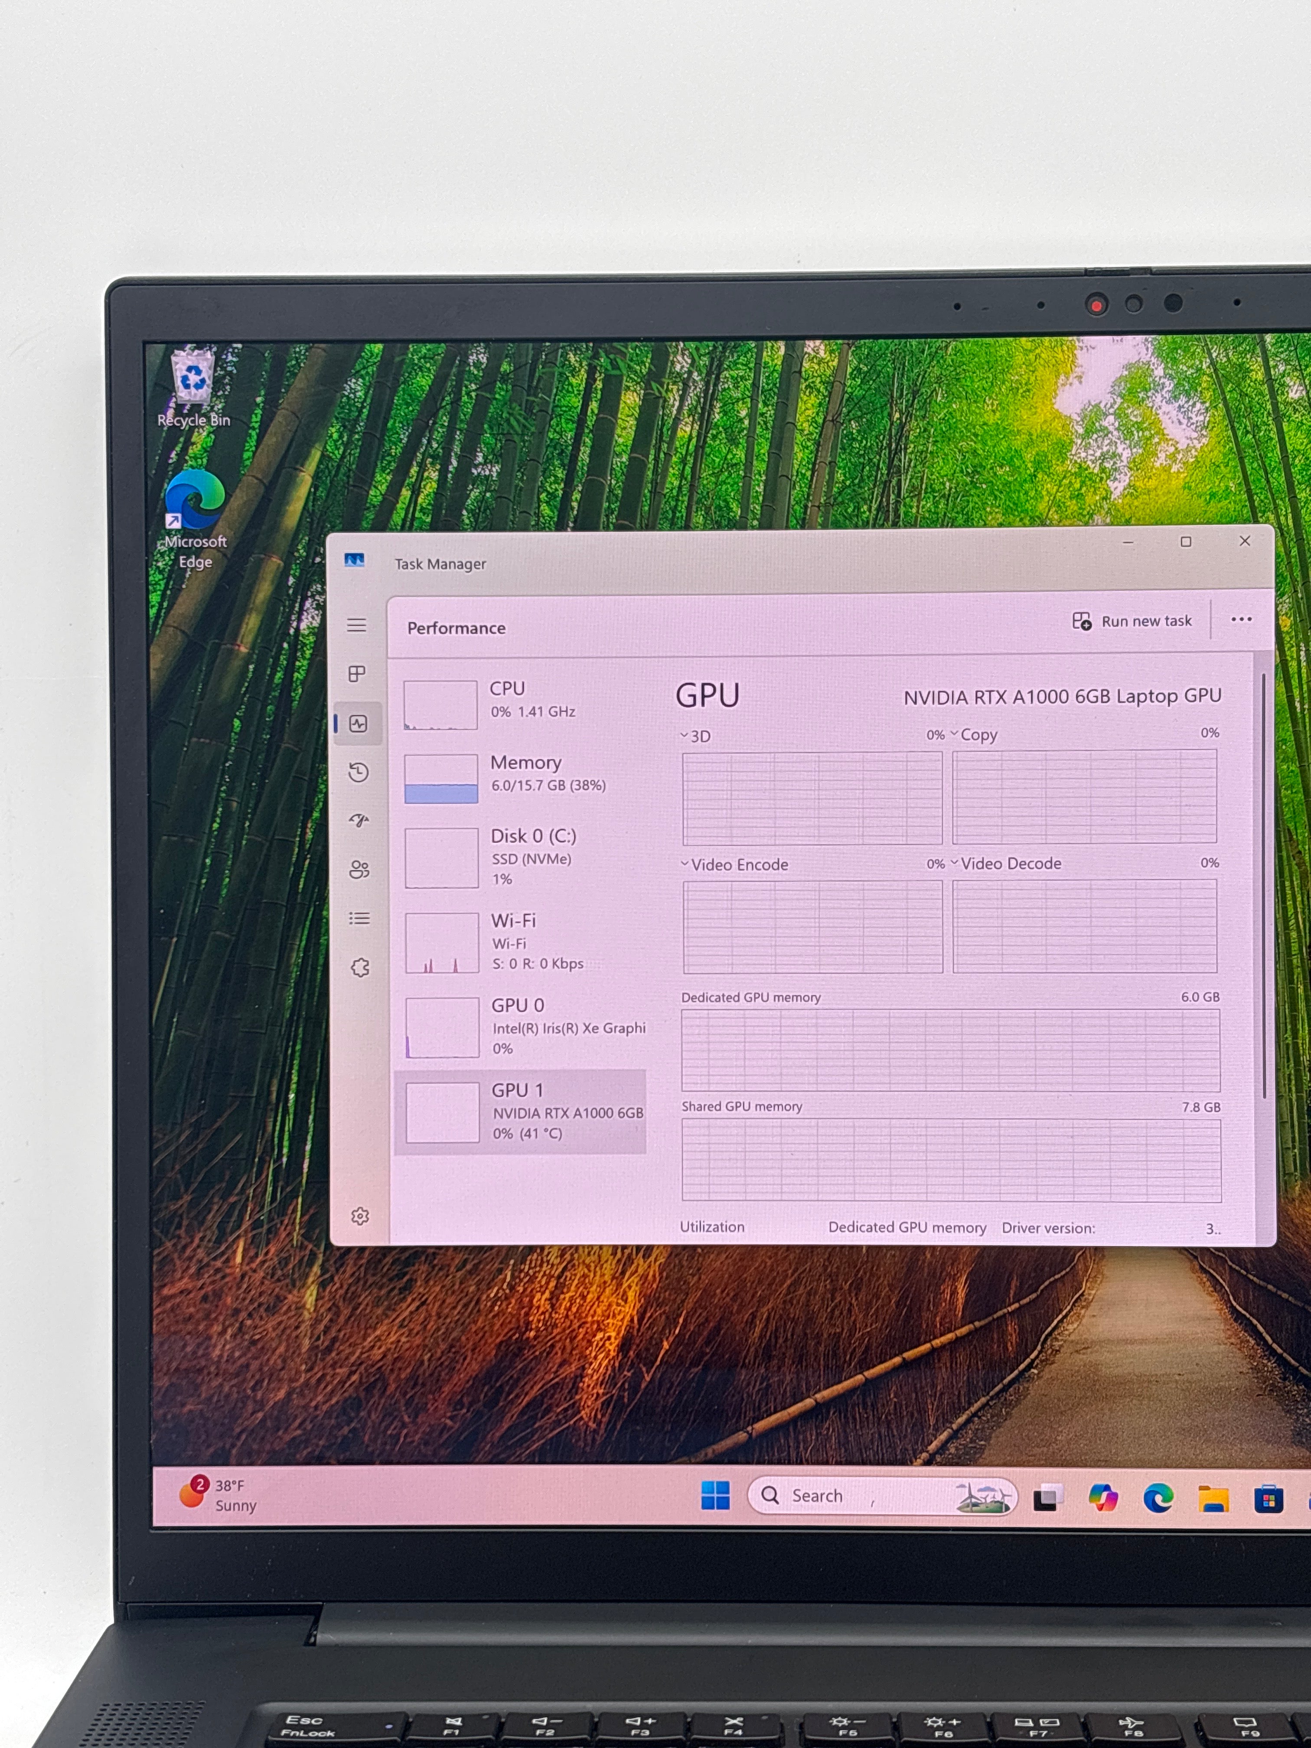Launch Copilot from the taskbar
Screen dimensions: 1311x1748
point(1103,1497)
